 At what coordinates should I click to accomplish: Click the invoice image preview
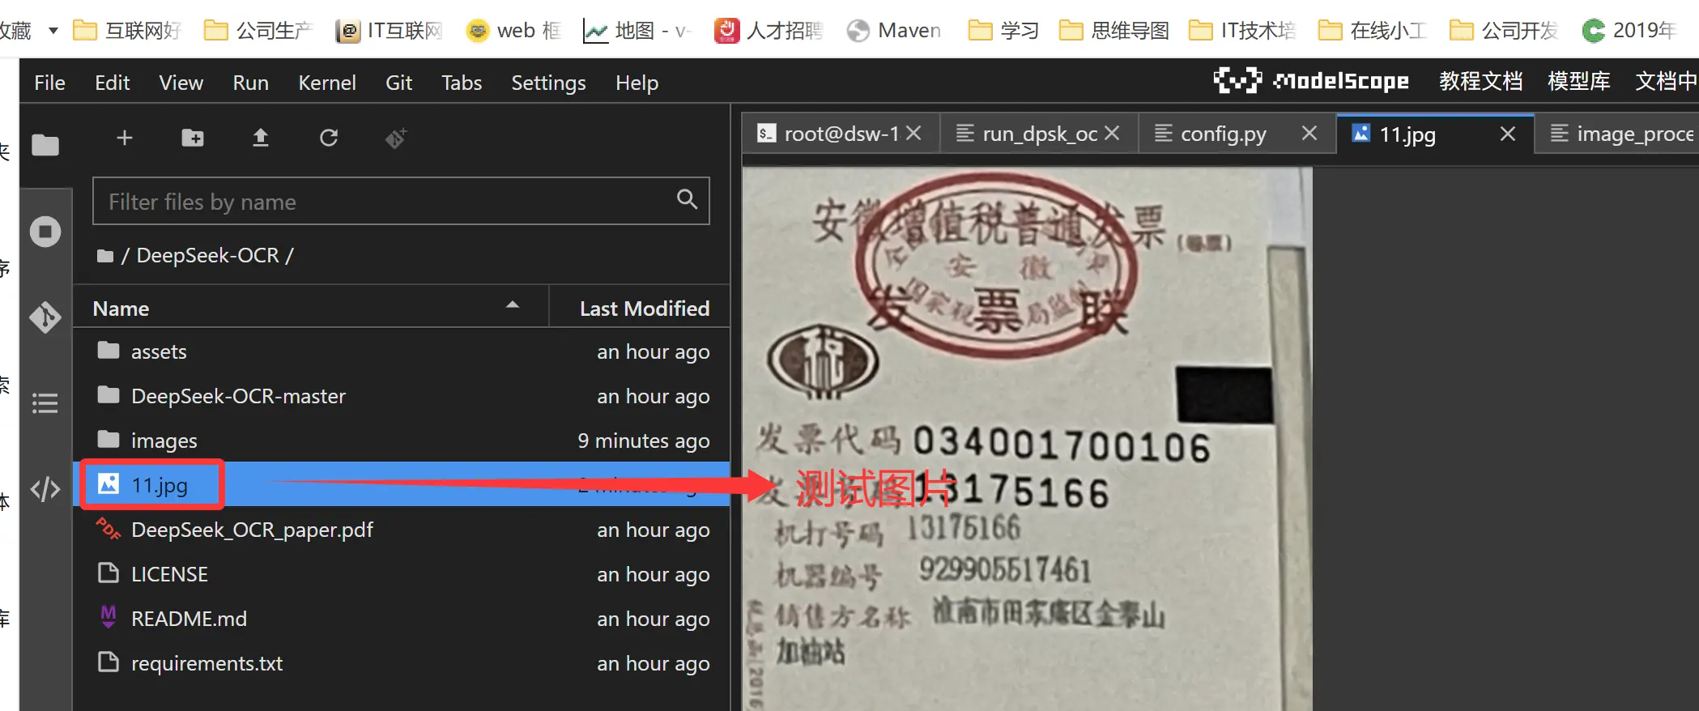pyautogui.click(x=1027, y=439)
